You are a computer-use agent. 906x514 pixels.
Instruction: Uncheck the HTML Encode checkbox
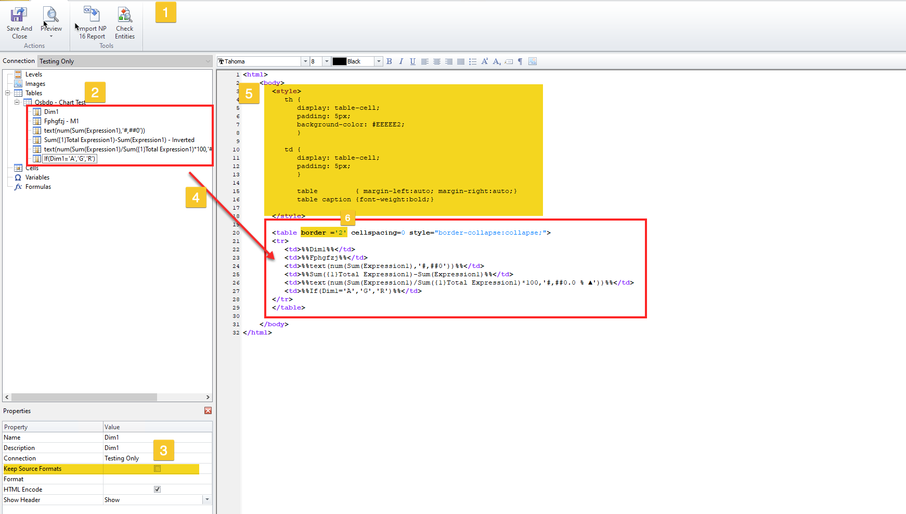coord(157,490)
